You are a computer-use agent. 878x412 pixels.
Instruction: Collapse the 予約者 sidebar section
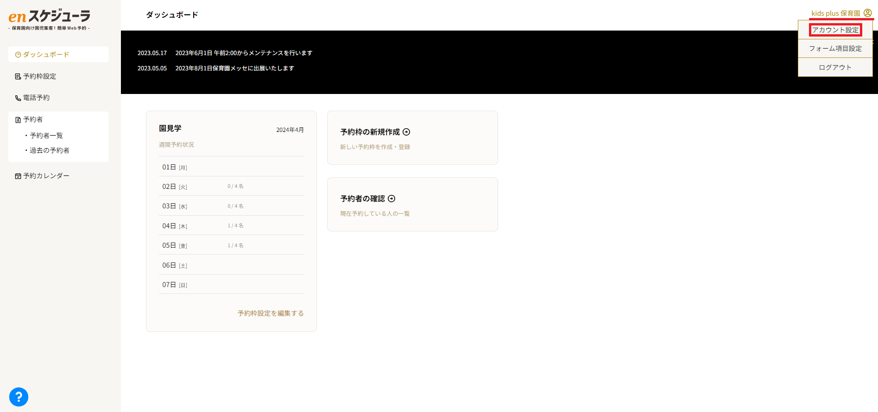[33, 119]
